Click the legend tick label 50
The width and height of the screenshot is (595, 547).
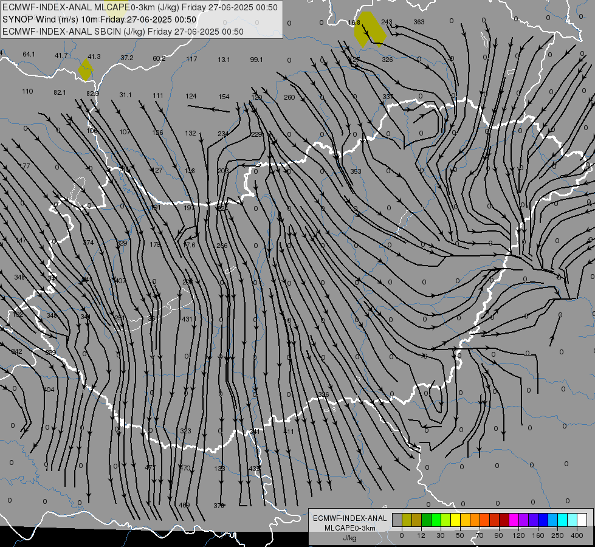460,535
